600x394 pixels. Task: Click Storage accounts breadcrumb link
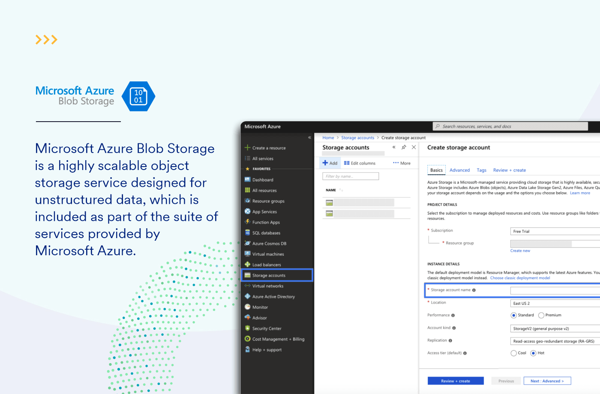(358, 138)
